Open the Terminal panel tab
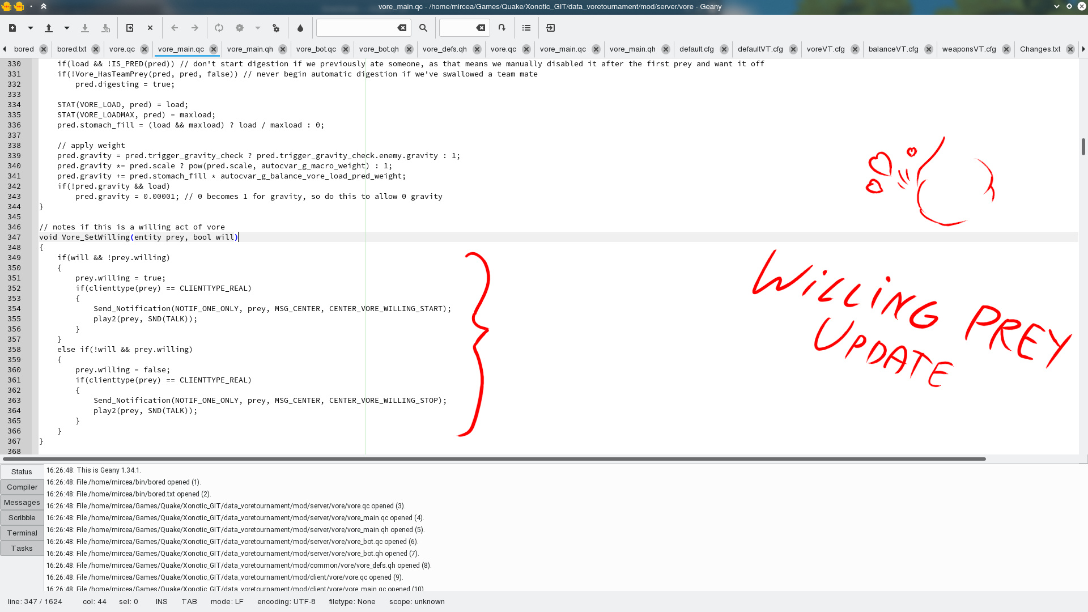Viewport: 1088px width, 612px height. [x=22, y=533]
